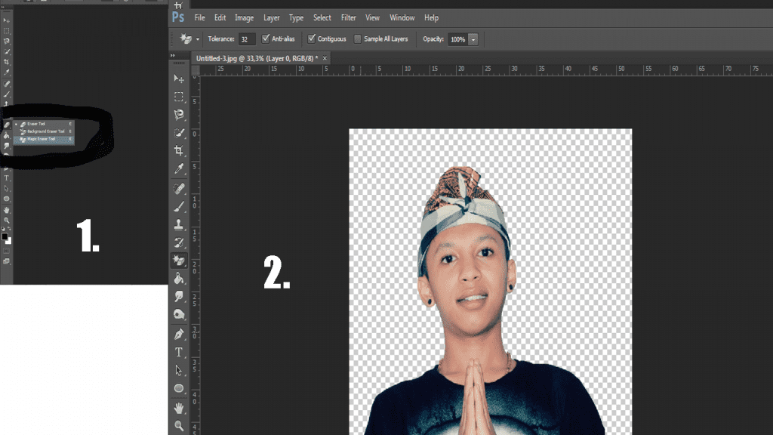Choose the Hand tool in main toolbar

click(179, 408)
